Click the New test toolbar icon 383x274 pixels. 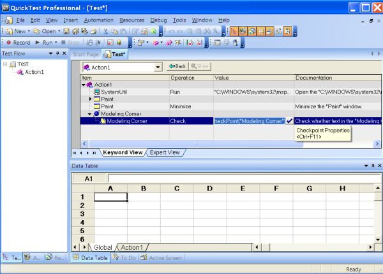click(10, 31)
